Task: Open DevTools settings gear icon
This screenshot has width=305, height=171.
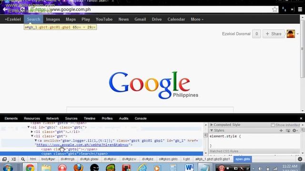Action: point(300,159)
